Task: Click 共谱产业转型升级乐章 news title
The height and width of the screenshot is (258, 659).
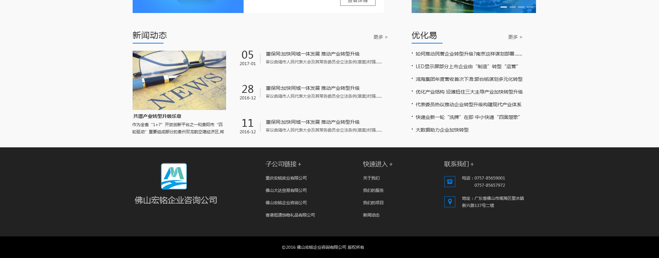Action: [x=157, y=116]
